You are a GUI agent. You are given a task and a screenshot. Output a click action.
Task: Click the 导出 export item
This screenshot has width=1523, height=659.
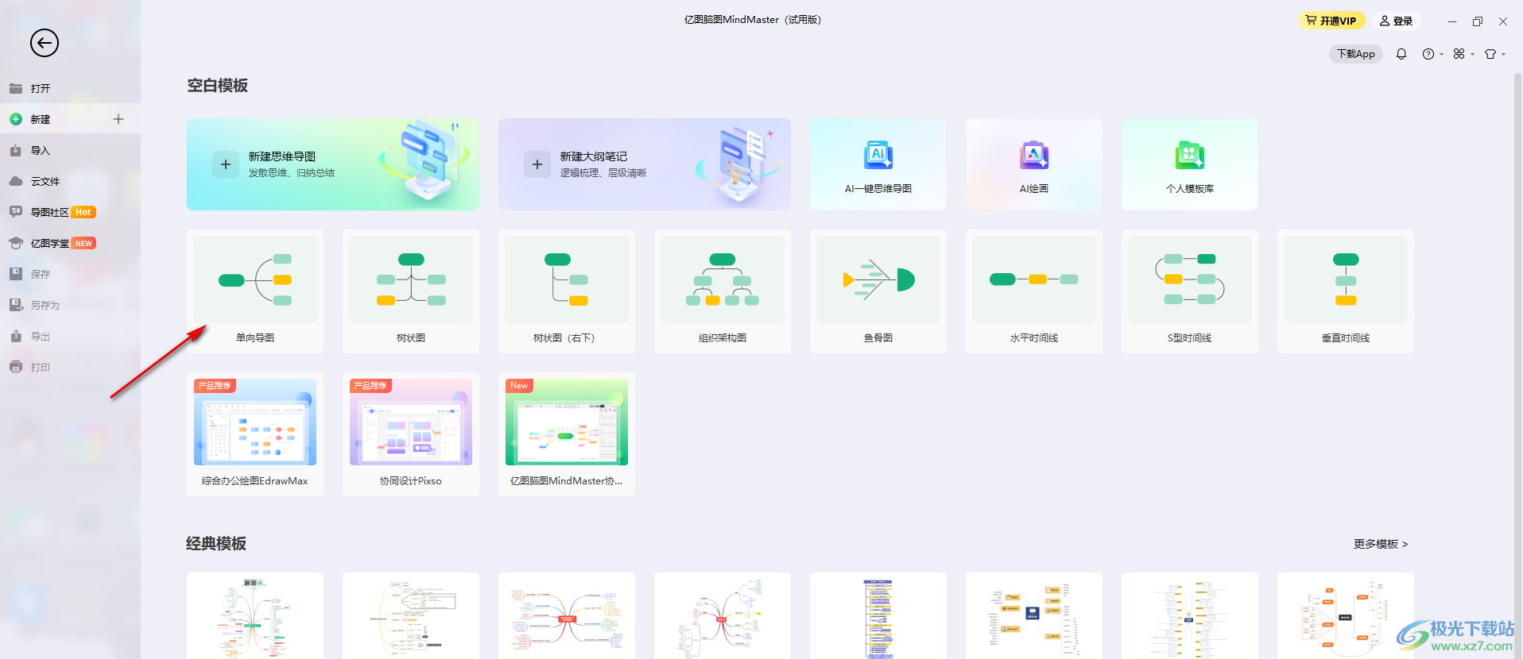pos(70,336)
